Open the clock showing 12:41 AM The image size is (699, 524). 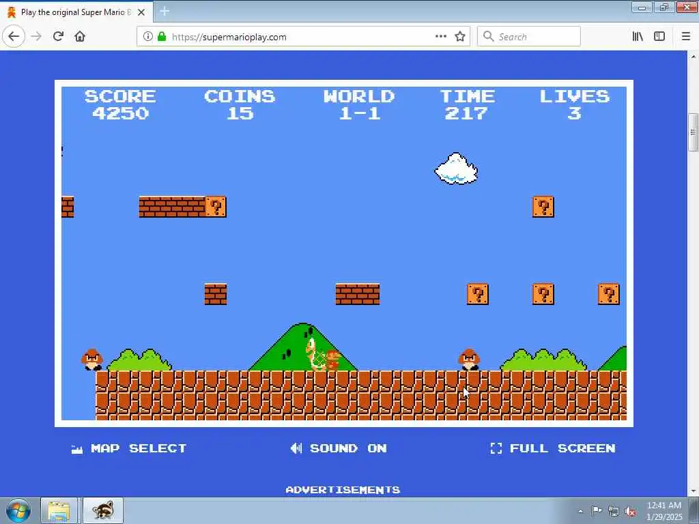pyautogui.click(x=664, y=511)
